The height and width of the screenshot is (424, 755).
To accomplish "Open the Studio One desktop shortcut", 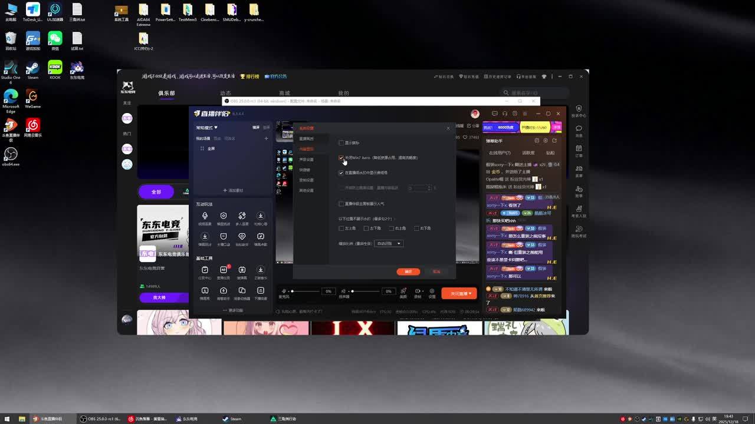I will [x=11, y=72].
